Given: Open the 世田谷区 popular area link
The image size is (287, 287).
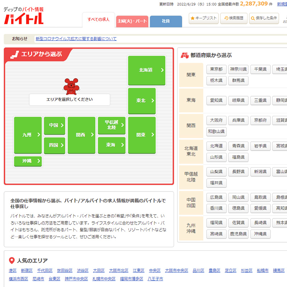Looking at the screenshot, I should click(x=65, y=270).
